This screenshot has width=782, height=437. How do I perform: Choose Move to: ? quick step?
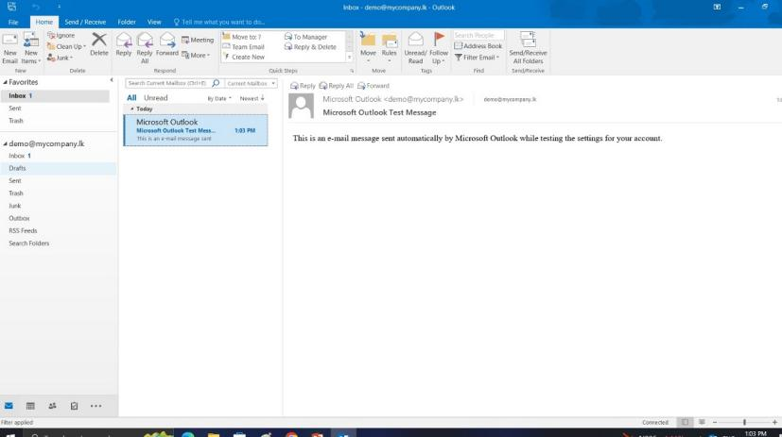click(x=242, y=37)
